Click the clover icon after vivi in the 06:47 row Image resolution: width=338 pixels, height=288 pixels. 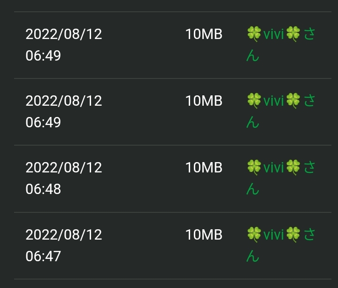[293, 234]
